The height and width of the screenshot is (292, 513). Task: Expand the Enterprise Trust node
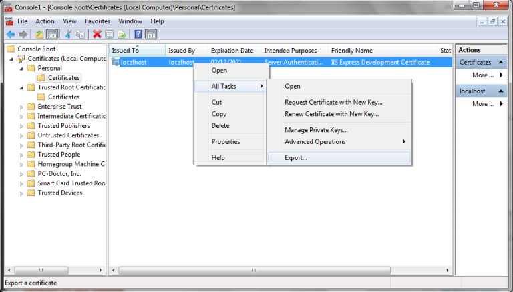[x=21, y=107]
